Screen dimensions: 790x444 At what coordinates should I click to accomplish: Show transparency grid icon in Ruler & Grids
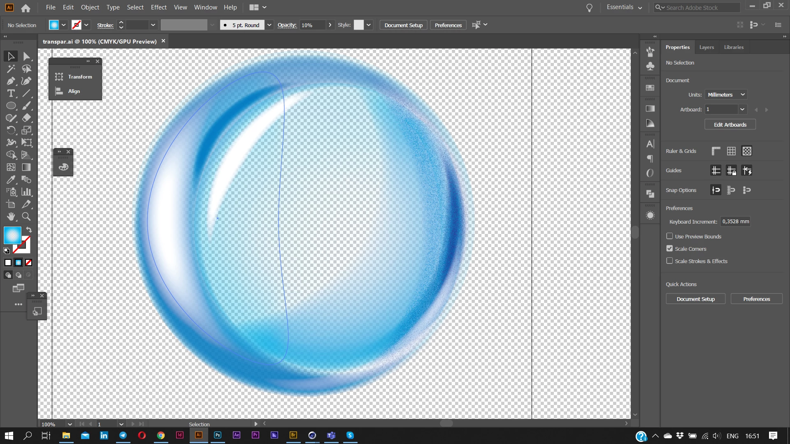[747, 151]
